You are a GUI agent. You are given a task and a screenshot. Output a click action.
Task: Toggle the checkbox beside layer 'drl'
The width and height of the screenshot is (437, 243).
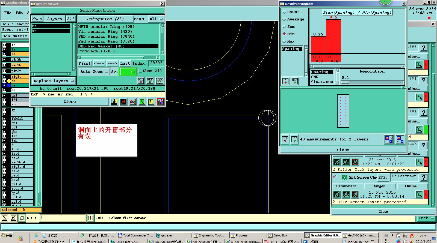coord(4,95)
